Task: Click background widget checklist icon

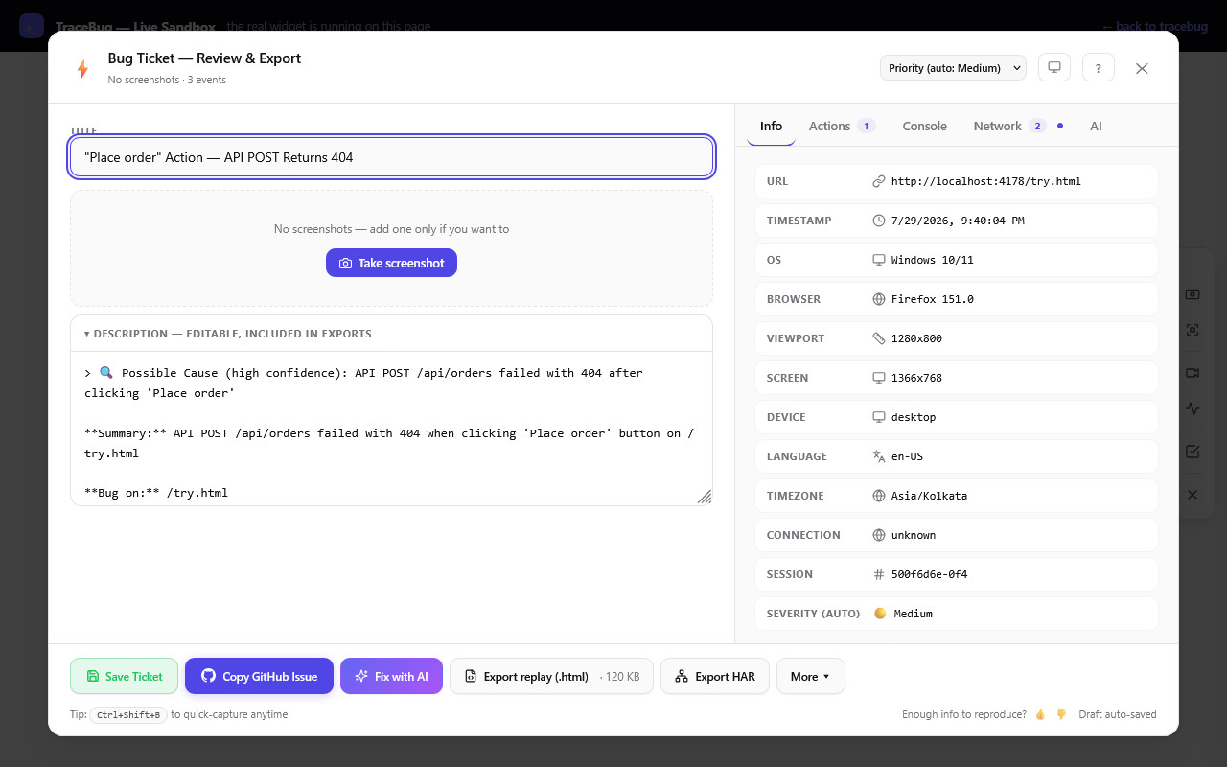Action: 1192,452
